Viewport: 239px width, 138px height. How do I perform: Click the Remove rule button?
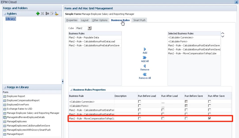click(x=145, y=68)
